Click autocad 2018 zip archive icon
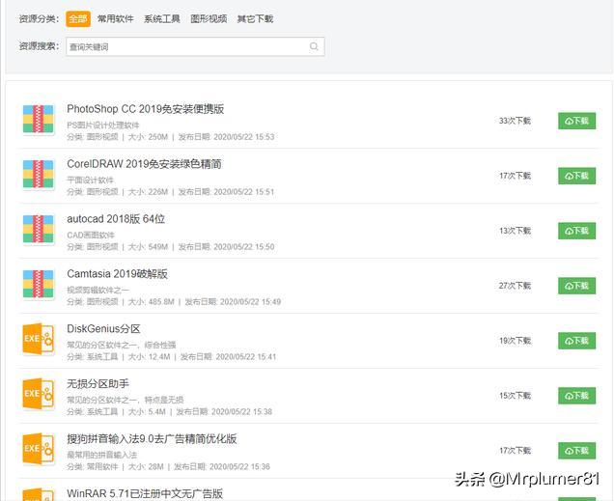The height and width of the screenshot is (501, 614). pyautogui.click(x=38, y=230)
